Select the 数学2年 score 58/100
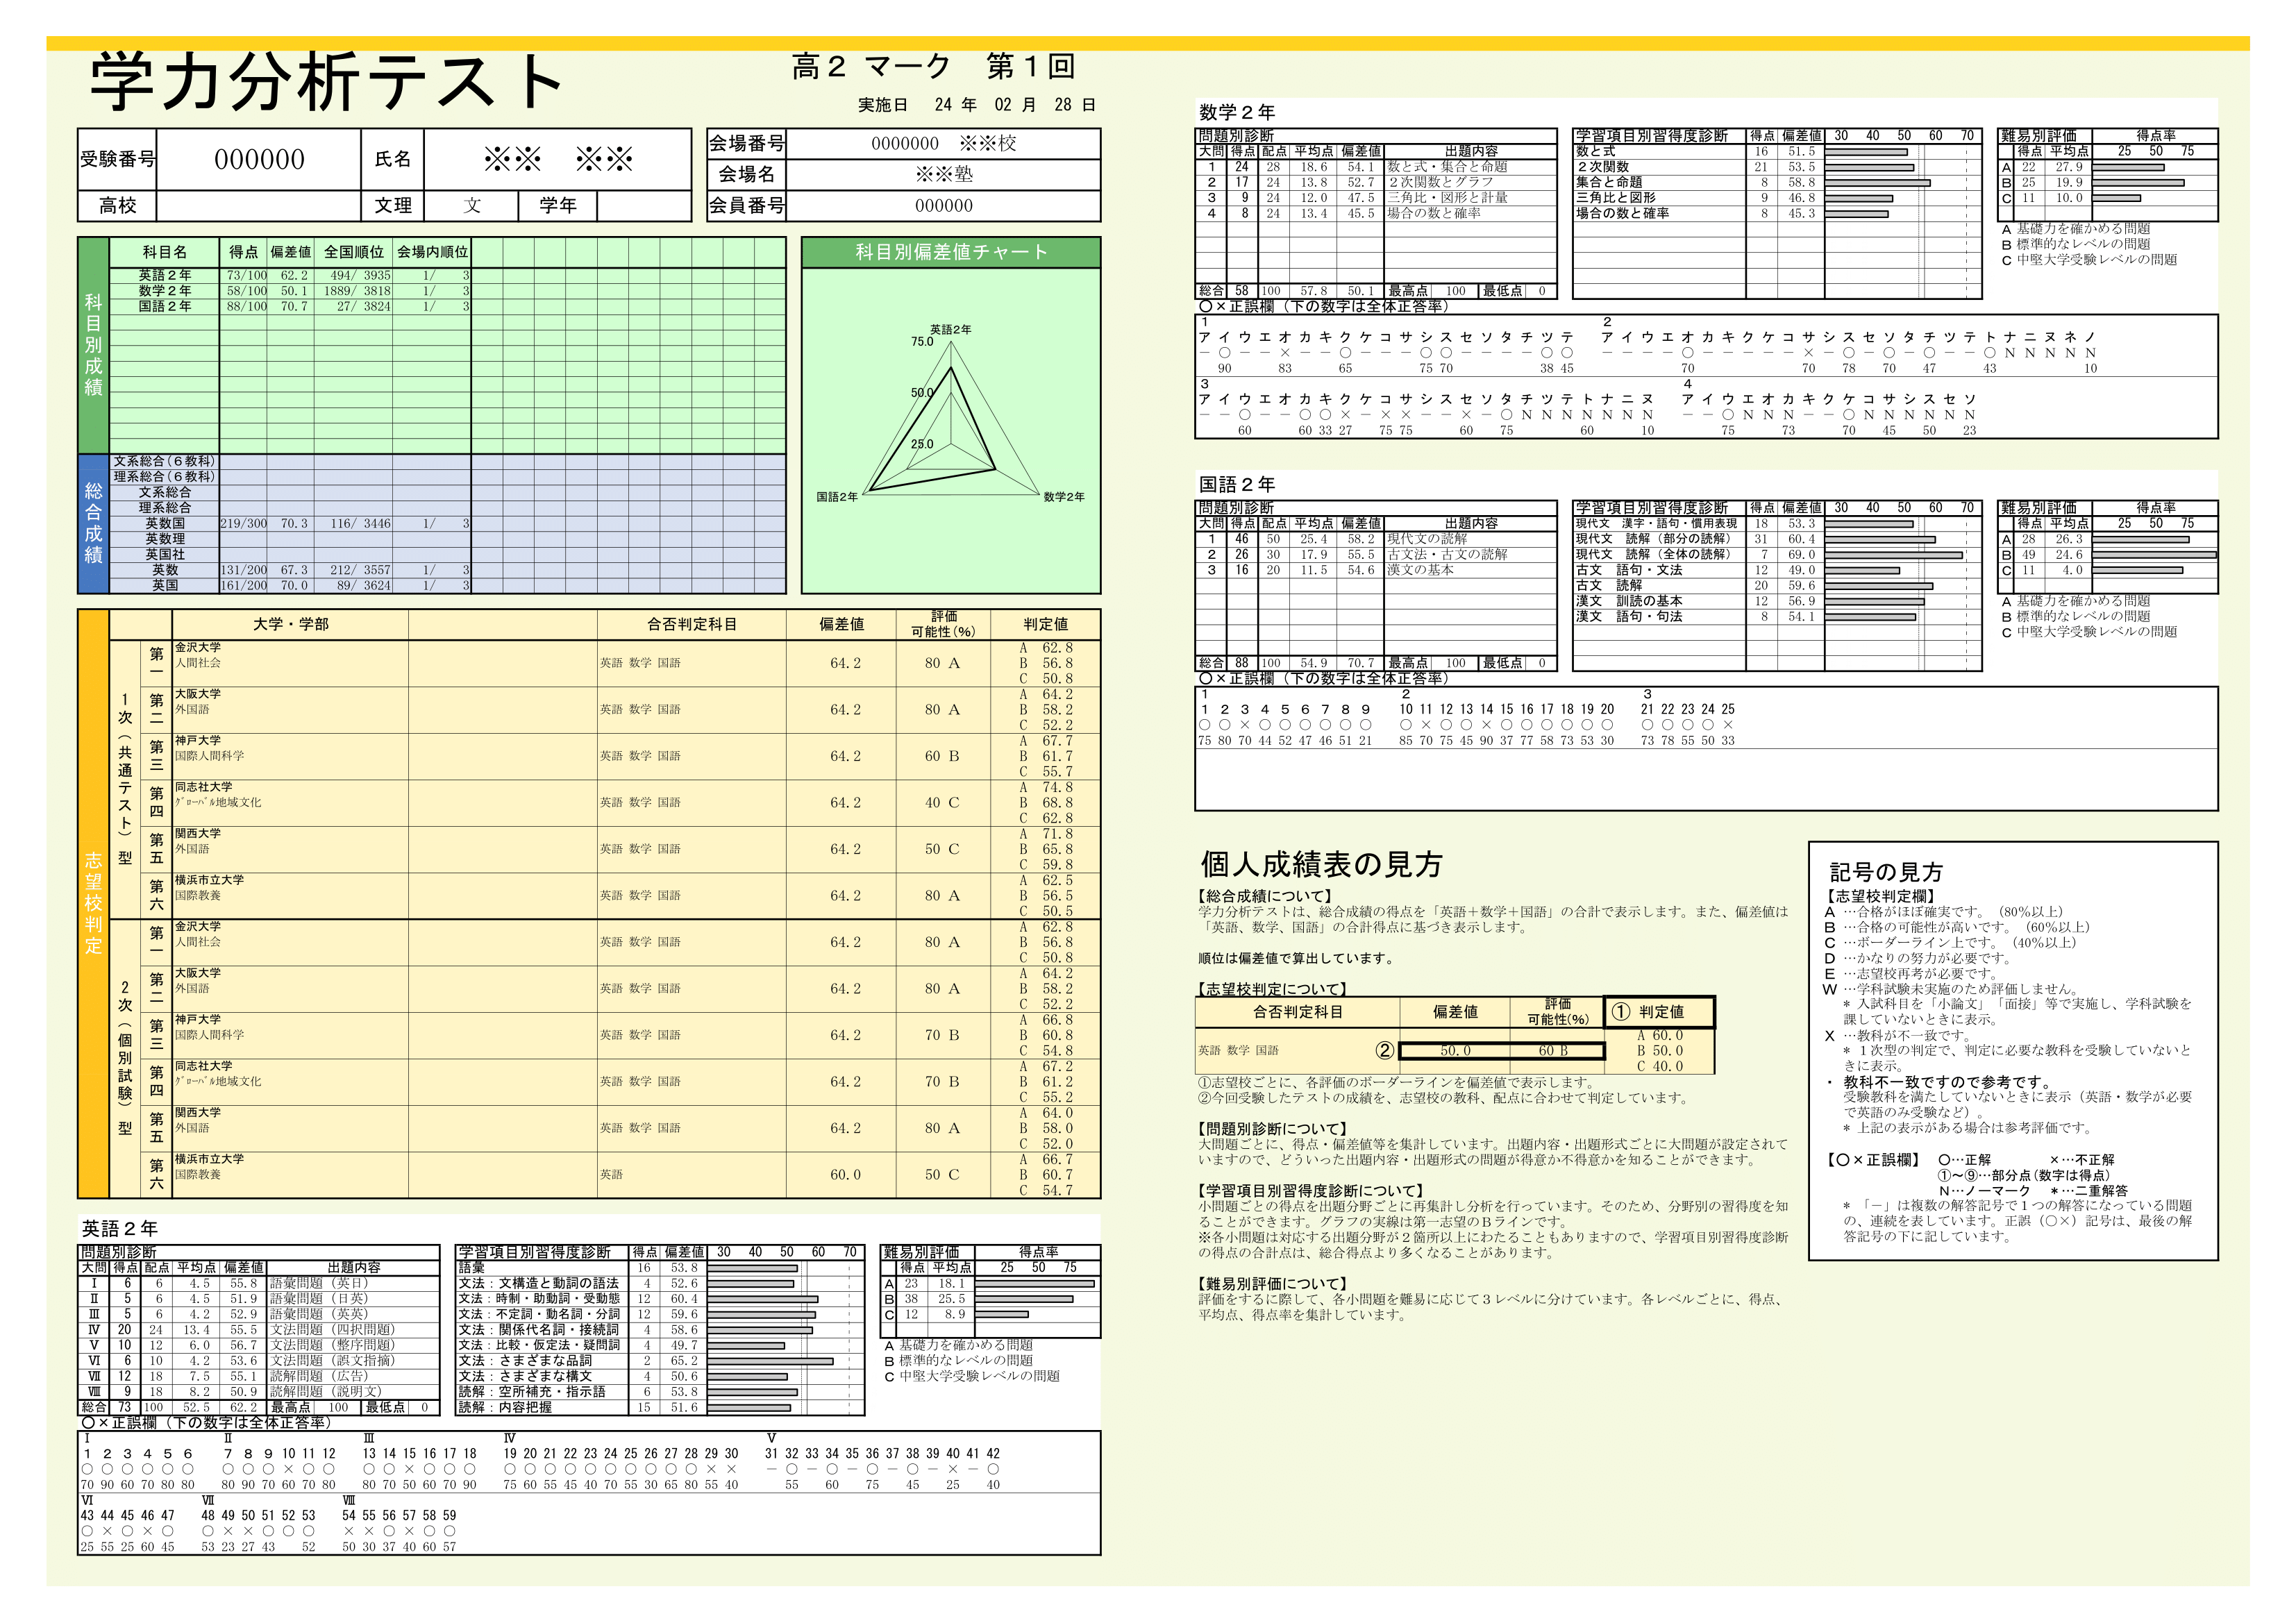The image size is (2296, 1623). (x=246, y=291)
